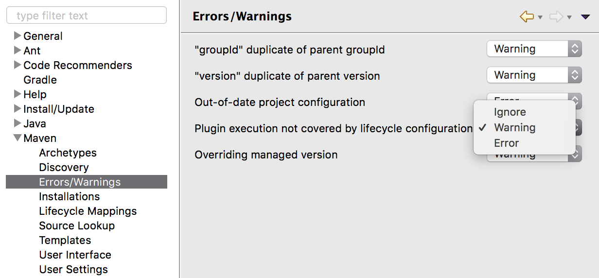
Task: Open the preferences view menu triangle
Action: (585, 17)
